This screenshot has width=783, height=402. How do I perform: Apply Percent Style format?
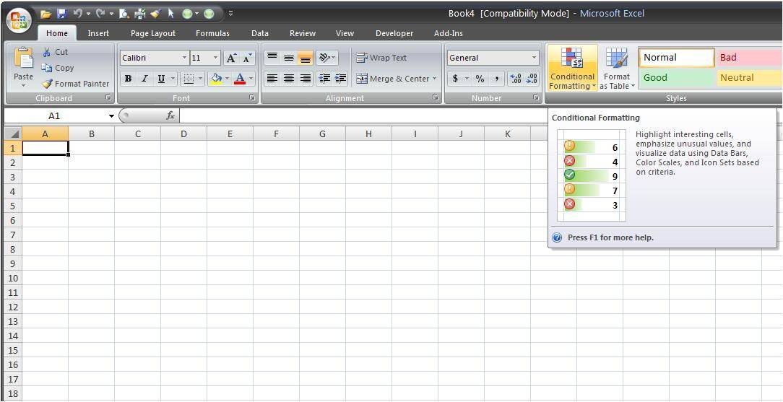click(x=480, y=78)
